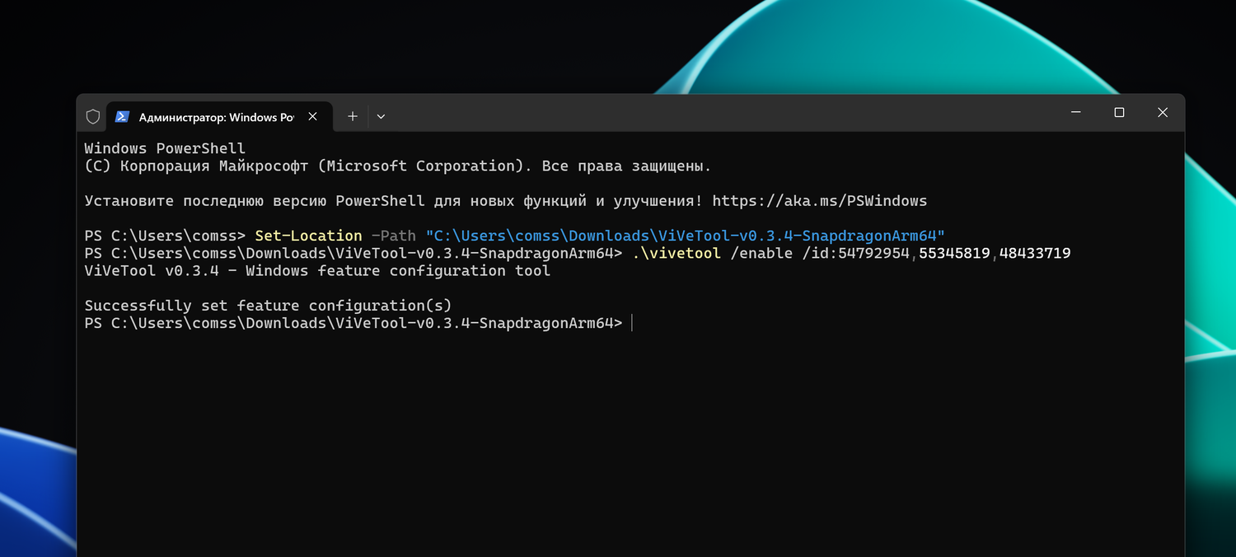Click the Set-Location command text

coord(308,236)
